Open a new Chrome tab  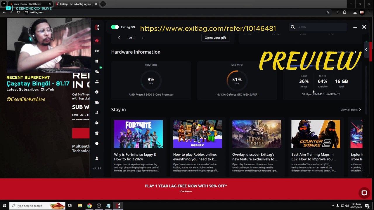pyautogui.click(x=103, y=4)
